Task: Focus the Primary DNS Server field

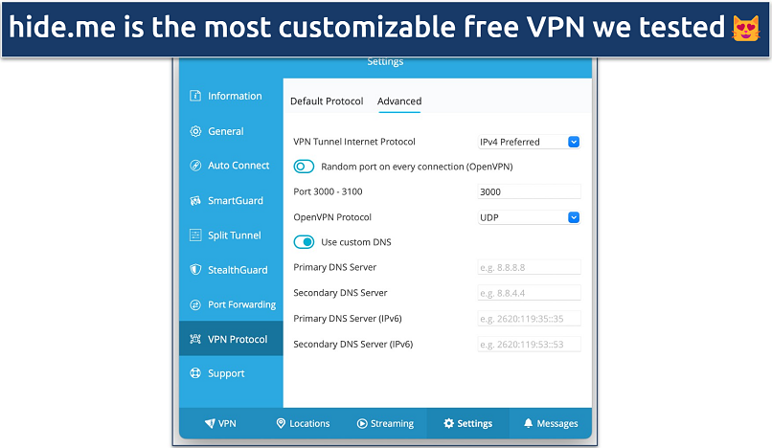Action: [529, 267]
